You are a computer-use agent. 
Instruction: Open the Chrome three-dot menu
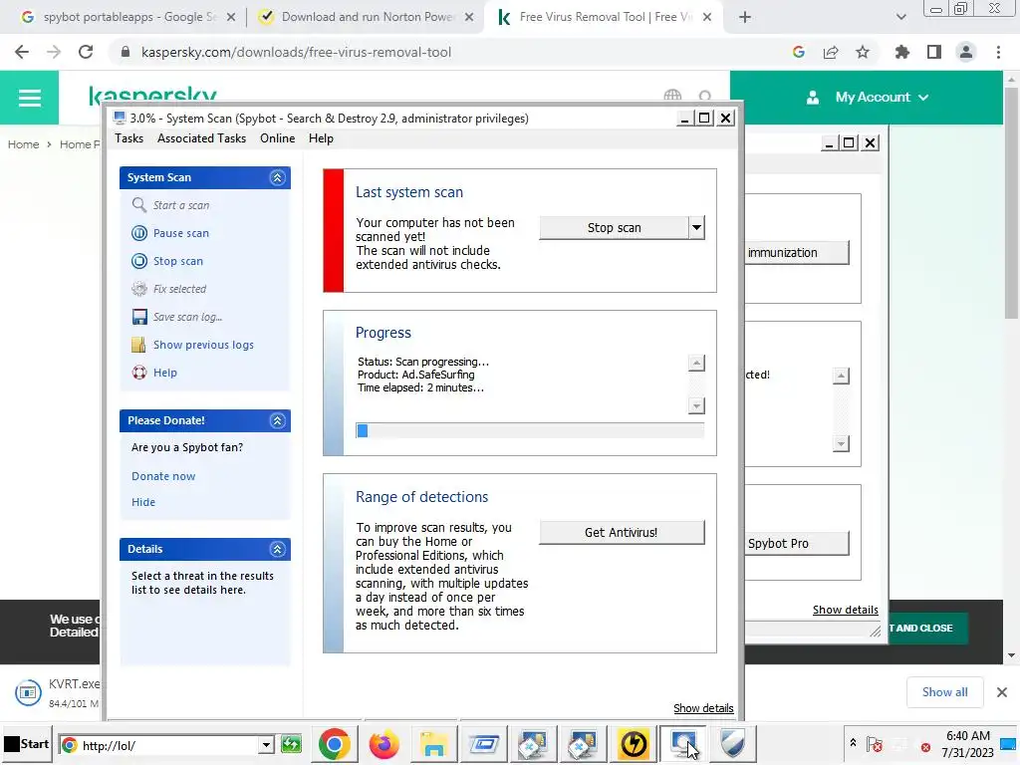click(998, 52)
